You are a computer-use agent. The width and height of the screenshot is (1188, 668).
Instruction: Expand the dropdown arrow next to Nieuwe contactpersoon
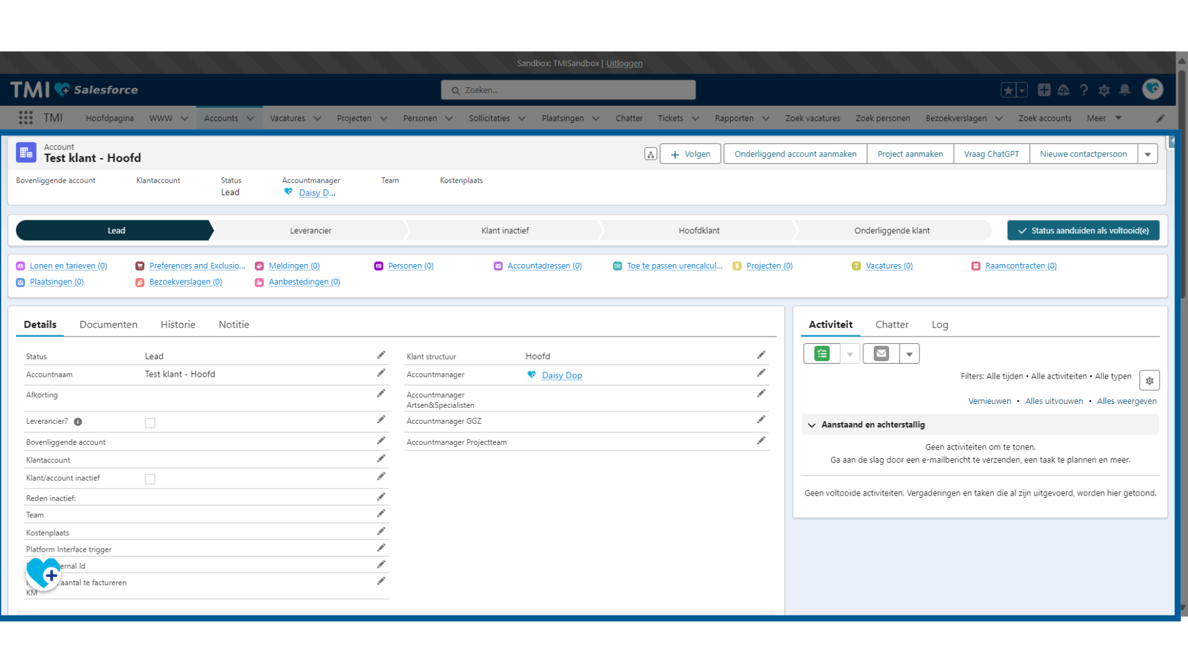[x=1147, y=154]
